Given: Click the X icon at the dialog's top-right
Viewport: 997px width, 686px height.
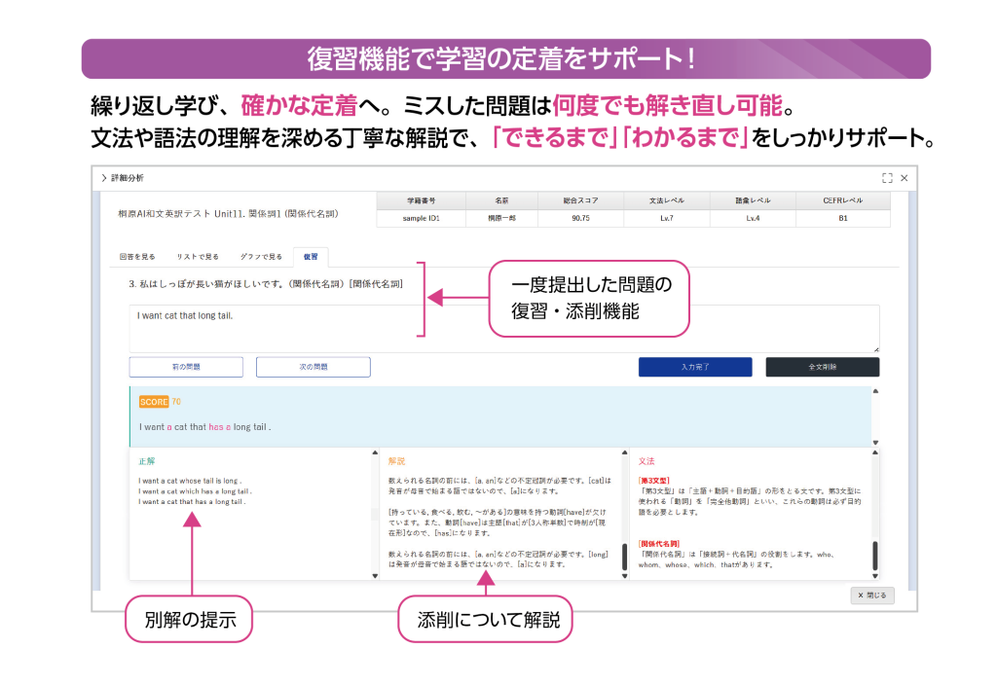Looking at the screenshot, I should (904, 178).
